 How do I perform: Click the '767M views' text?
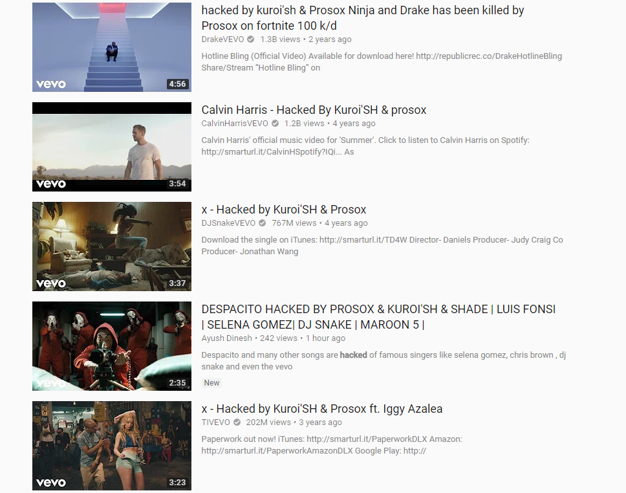click(x=294, y=223)
